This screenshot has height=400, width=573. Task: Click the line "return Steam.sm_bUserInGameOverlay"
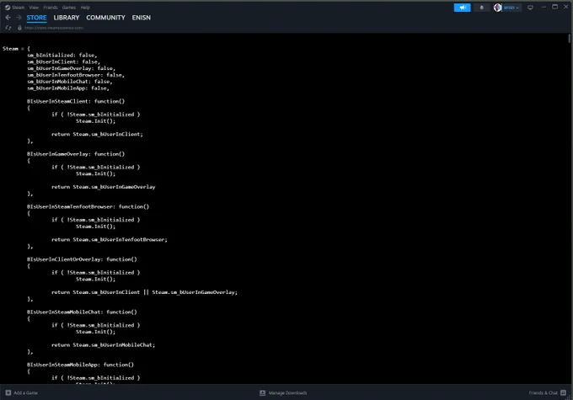coord(104,187)
